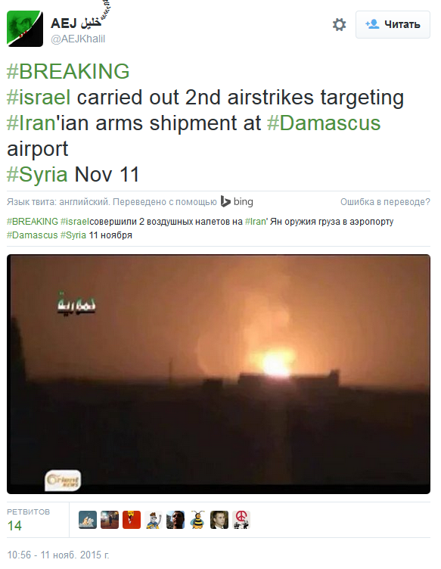Open the man-in-suit retweeter avatar

219,520
